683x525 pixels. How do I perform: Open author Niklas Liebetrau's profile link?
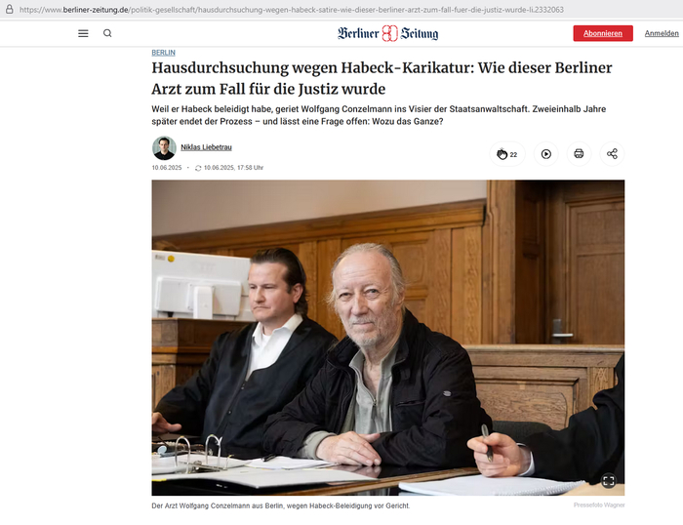[207, 147]
